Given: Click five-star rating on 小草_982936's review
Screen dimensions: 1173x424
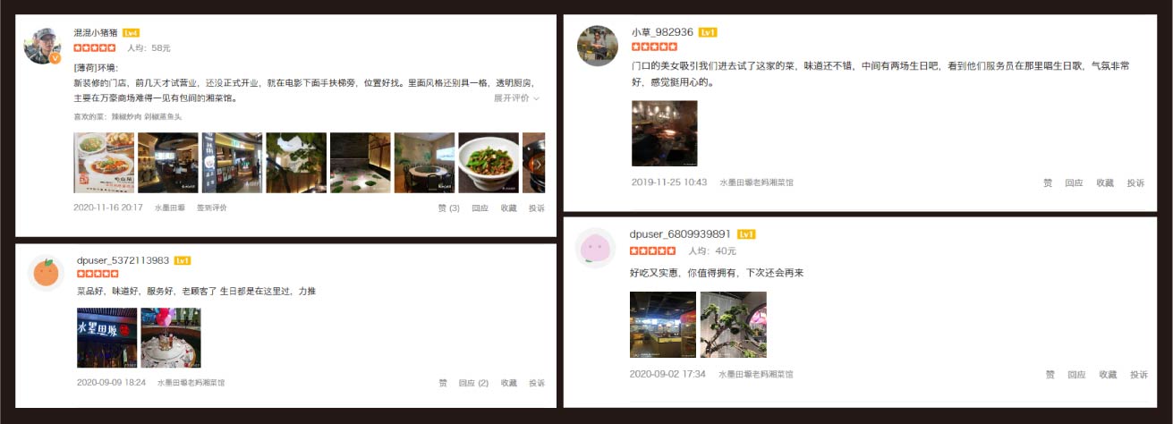Looking at the screenshot, I should 654,47.
